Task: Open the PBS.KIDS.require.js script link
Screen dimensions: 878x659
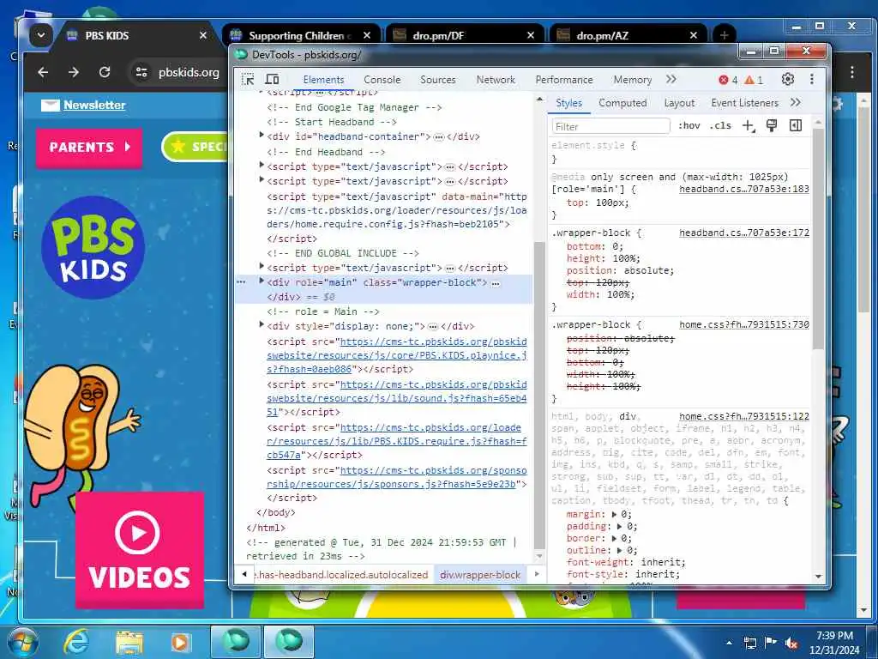Action: coord(396,441)
